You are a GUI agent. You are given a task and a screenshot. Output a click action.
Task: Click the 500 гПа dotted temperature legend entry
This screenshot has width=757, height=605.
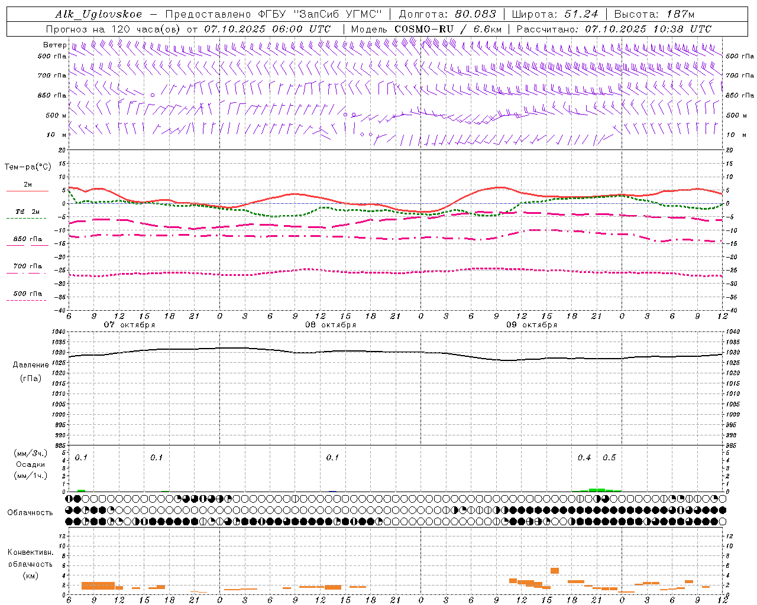[x=27, y=294]
